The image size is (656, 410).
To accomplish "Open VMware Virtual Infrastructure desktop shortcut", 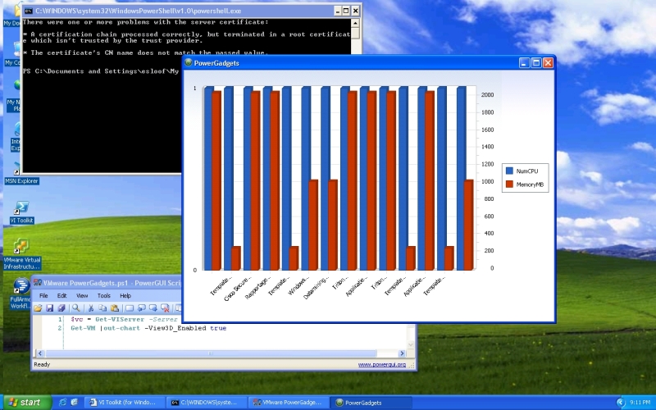I will pos(21,254).
